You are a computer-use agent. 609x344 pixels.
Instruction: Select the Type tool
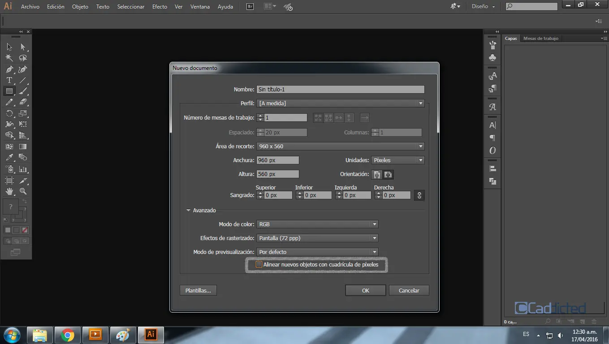click(x=9, y=80)
